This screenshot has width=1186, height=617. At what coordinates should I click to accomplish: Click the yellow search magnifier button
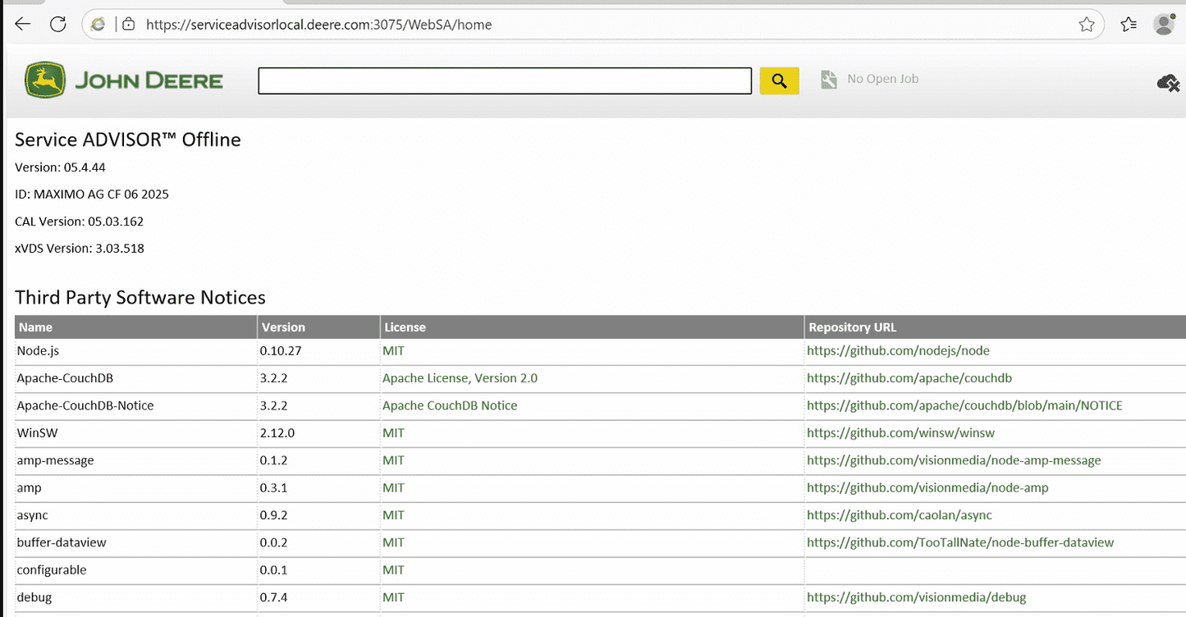(777, 80)
